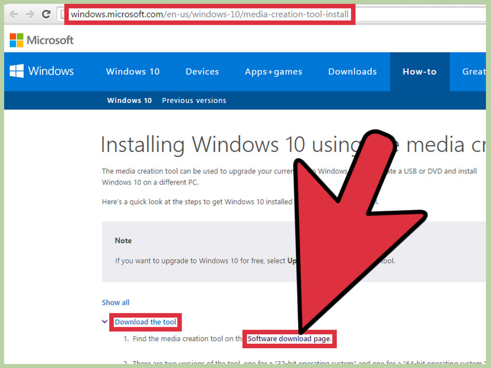Viewport: 491px width, 368px height.
Task: Open the Downloads nav item
Action: pyautogui.click(x=352, y=72)
